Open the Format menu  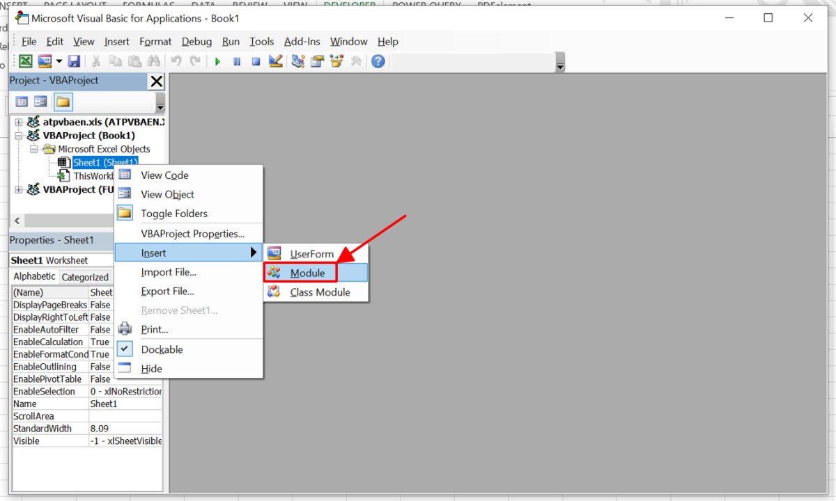click(x=155, y=42)
